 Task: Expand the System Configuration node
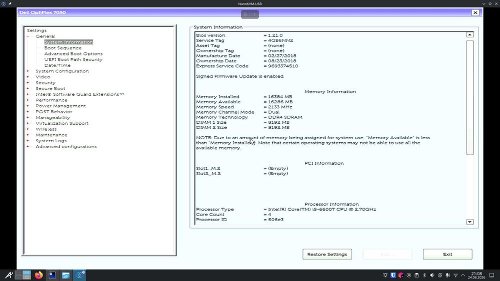27,71
